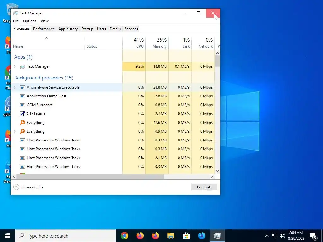Switch to the App history tab

(68, 29)
